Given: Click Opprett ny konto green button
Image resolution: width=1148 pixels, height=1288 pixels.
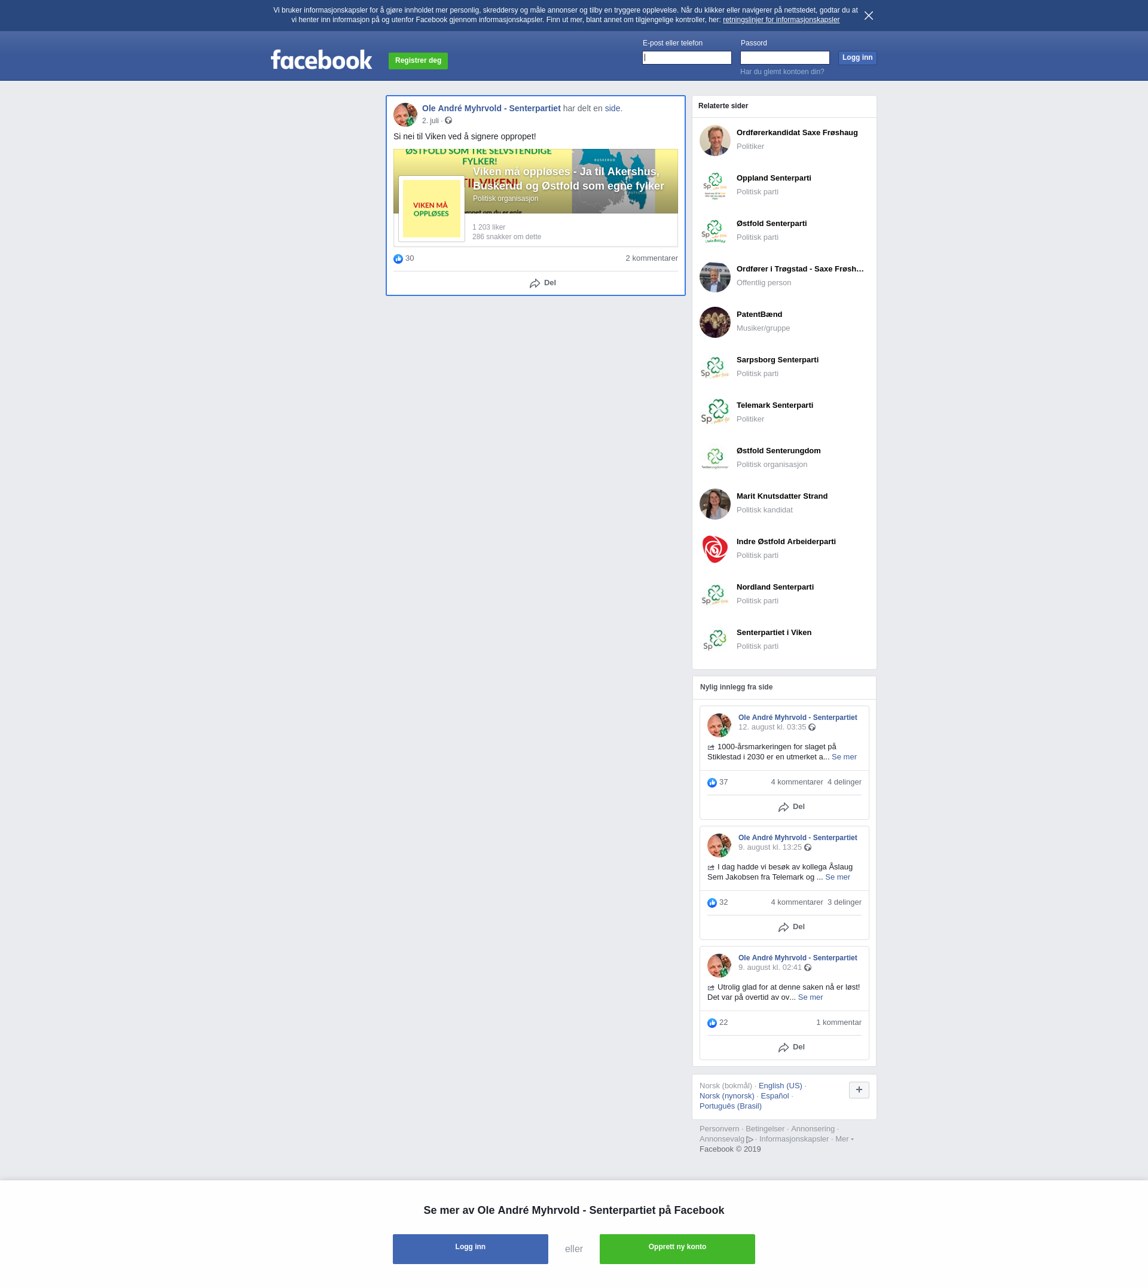Looking at the screenshot, I should tap(677, 1249).
